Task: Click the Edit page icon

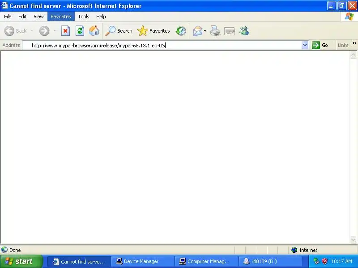Action: pyautogui.click(x=230, y=31)
